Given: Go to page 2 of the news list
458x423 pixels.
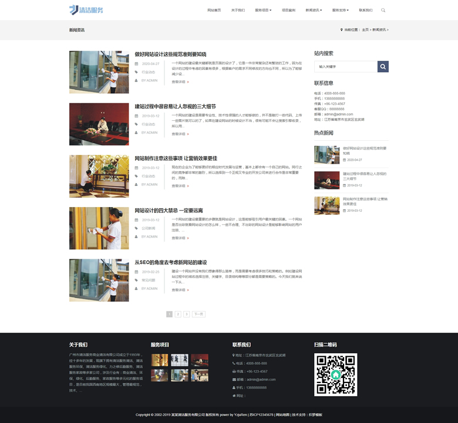Looking at the screenshot, I should [178, 314].
